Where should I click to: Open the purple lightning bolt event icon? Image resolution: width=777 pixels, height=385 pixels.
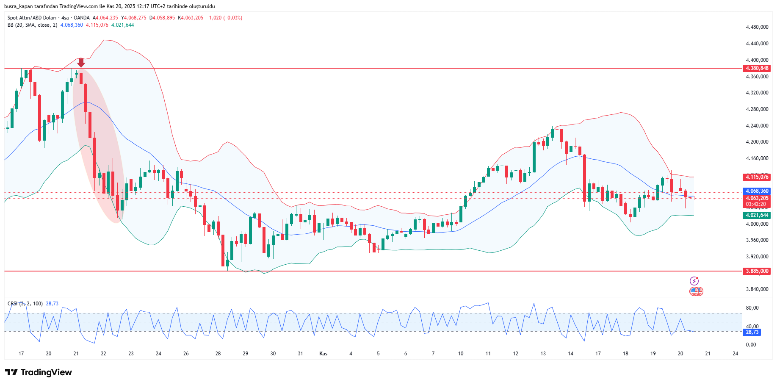(x=694, y=281)
